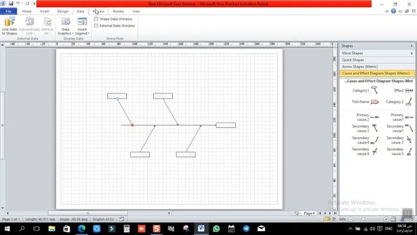This screenshot has height=235, width=417.
Task: Collapse the Shapes pane arrow
Action: (x=411, y=46)
